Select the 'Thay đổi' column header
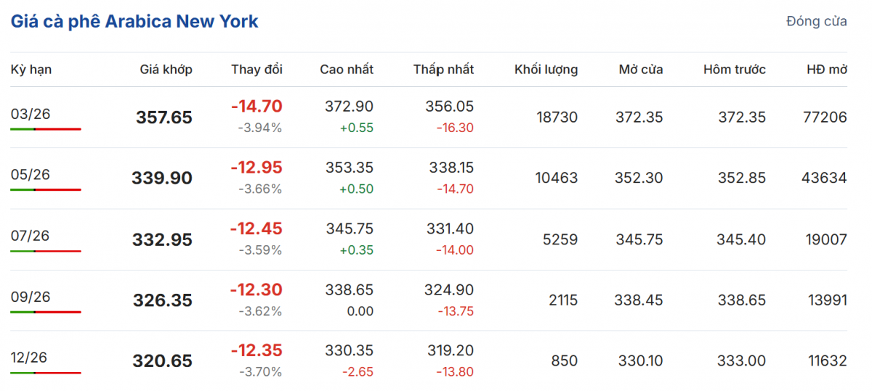 pyautogui.click(x=257, y=70)
